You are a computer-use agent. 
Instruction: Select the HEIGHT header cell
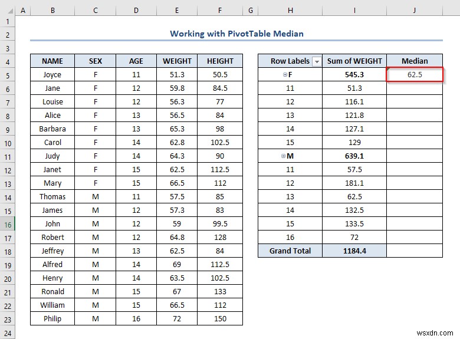[220, 61]
